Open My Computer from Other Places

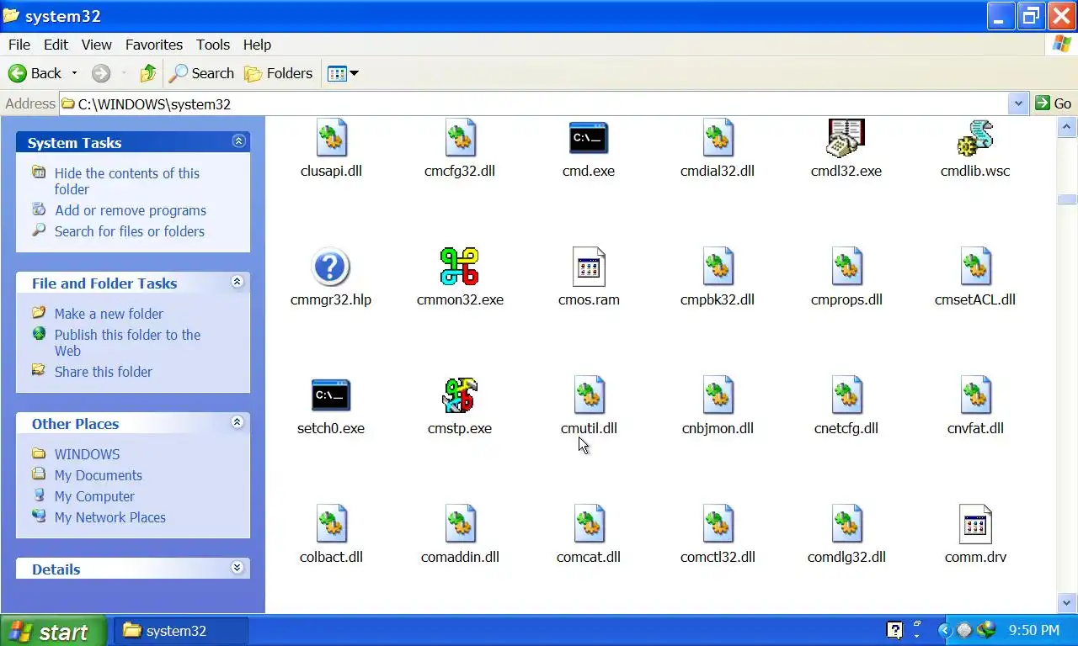click(x=94, y=496)
